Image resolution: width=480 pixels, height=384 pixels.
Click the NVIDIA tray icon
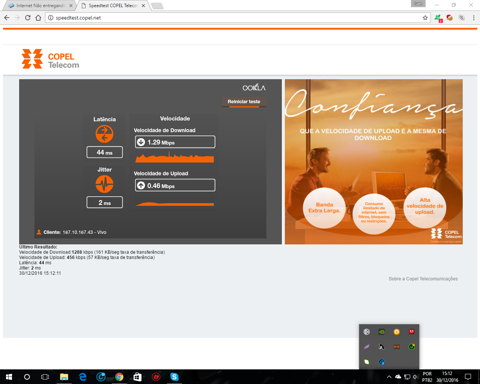click(x=382, y=332)
